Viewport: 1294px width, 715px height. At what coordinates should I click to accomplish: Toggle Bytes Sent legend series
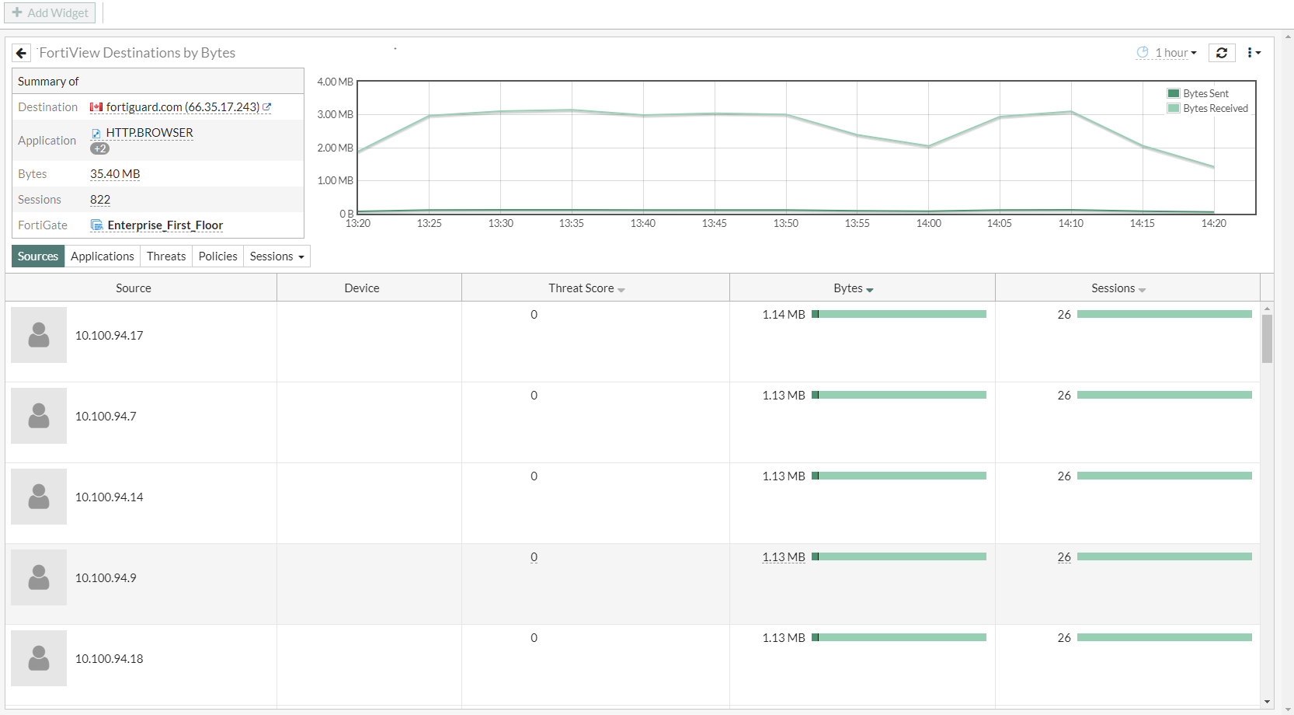tap(1198, 93)
